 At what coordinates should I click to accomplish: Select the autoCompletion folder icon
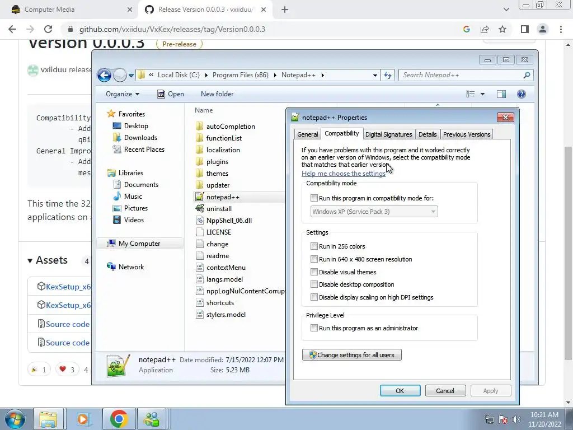tap(200, 127)
